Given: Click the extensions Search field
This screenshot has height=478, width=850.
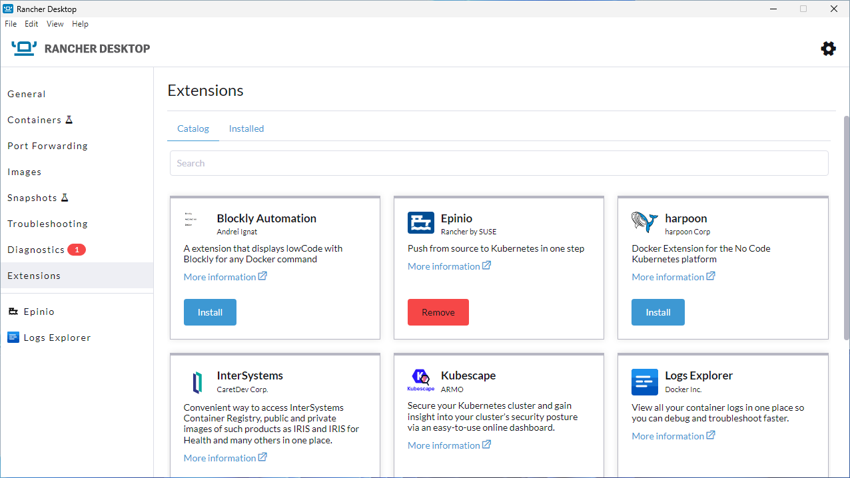Looking at the screenshot, I should 499,163.
